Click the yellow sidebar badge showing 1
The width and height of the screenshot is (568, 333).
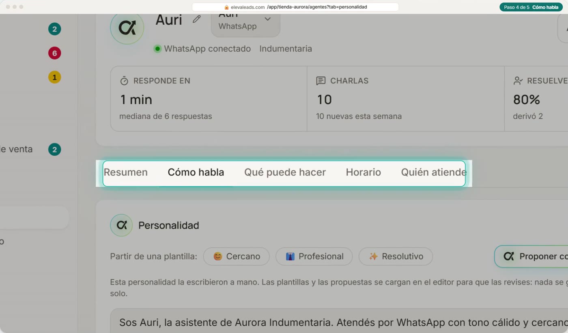(54, 77)
